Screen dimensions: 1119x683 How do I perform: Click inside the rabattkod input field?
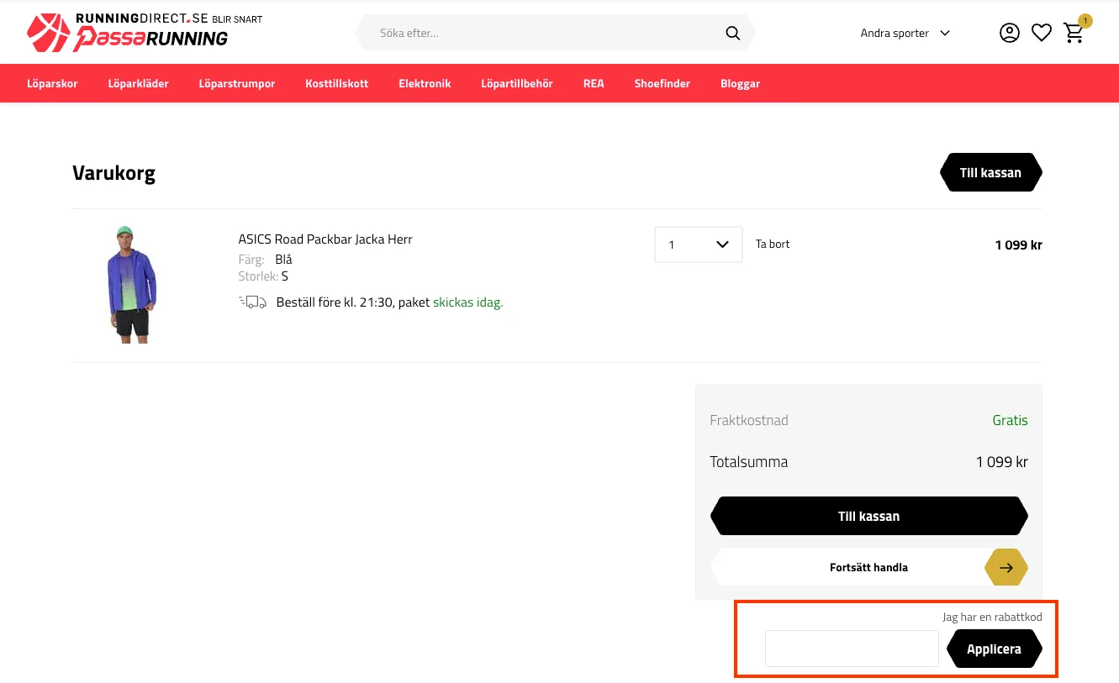point(851,648)
